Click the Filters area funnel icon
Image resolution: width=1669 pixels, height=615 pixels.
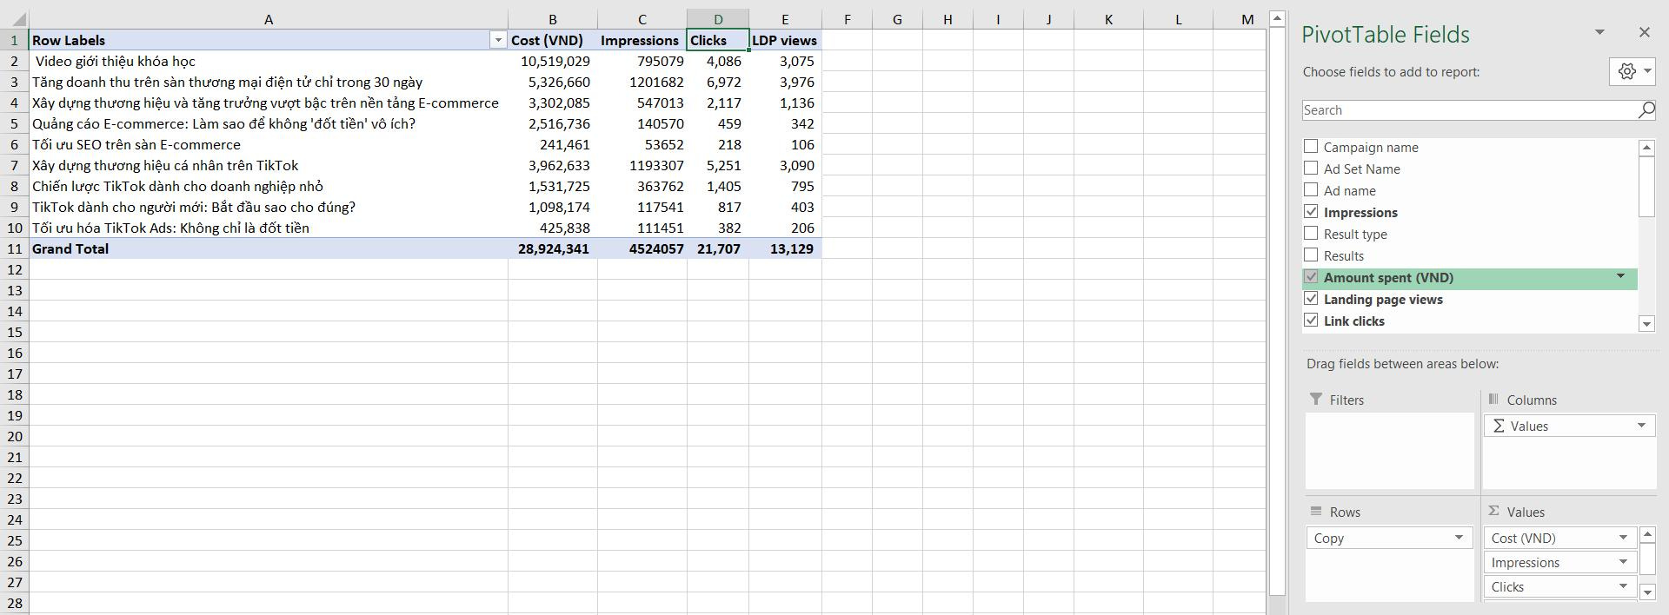tap(1315, 400)
